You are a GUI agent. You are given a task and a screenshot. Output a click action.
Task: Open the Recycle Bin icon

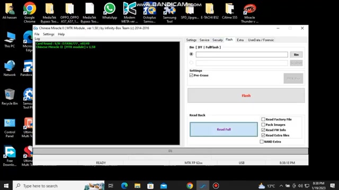(10, 97)
